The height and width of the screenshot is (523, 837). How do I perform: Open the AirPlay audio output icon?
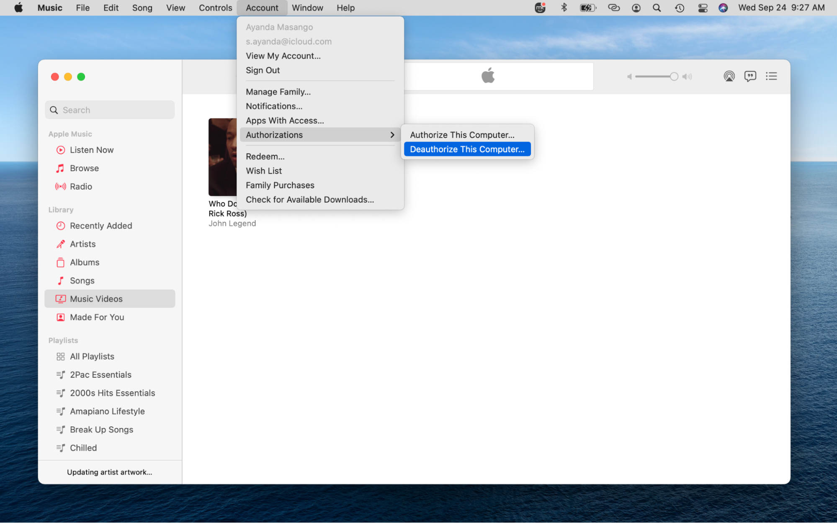click(729, 76)
